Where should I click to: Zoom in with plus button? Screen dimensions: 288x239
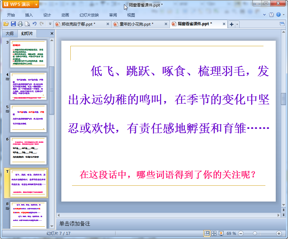click(x=279, y=234)
